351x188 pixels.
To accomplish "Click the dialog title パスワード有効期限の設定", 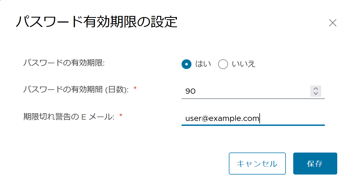I will click(96, 22).
